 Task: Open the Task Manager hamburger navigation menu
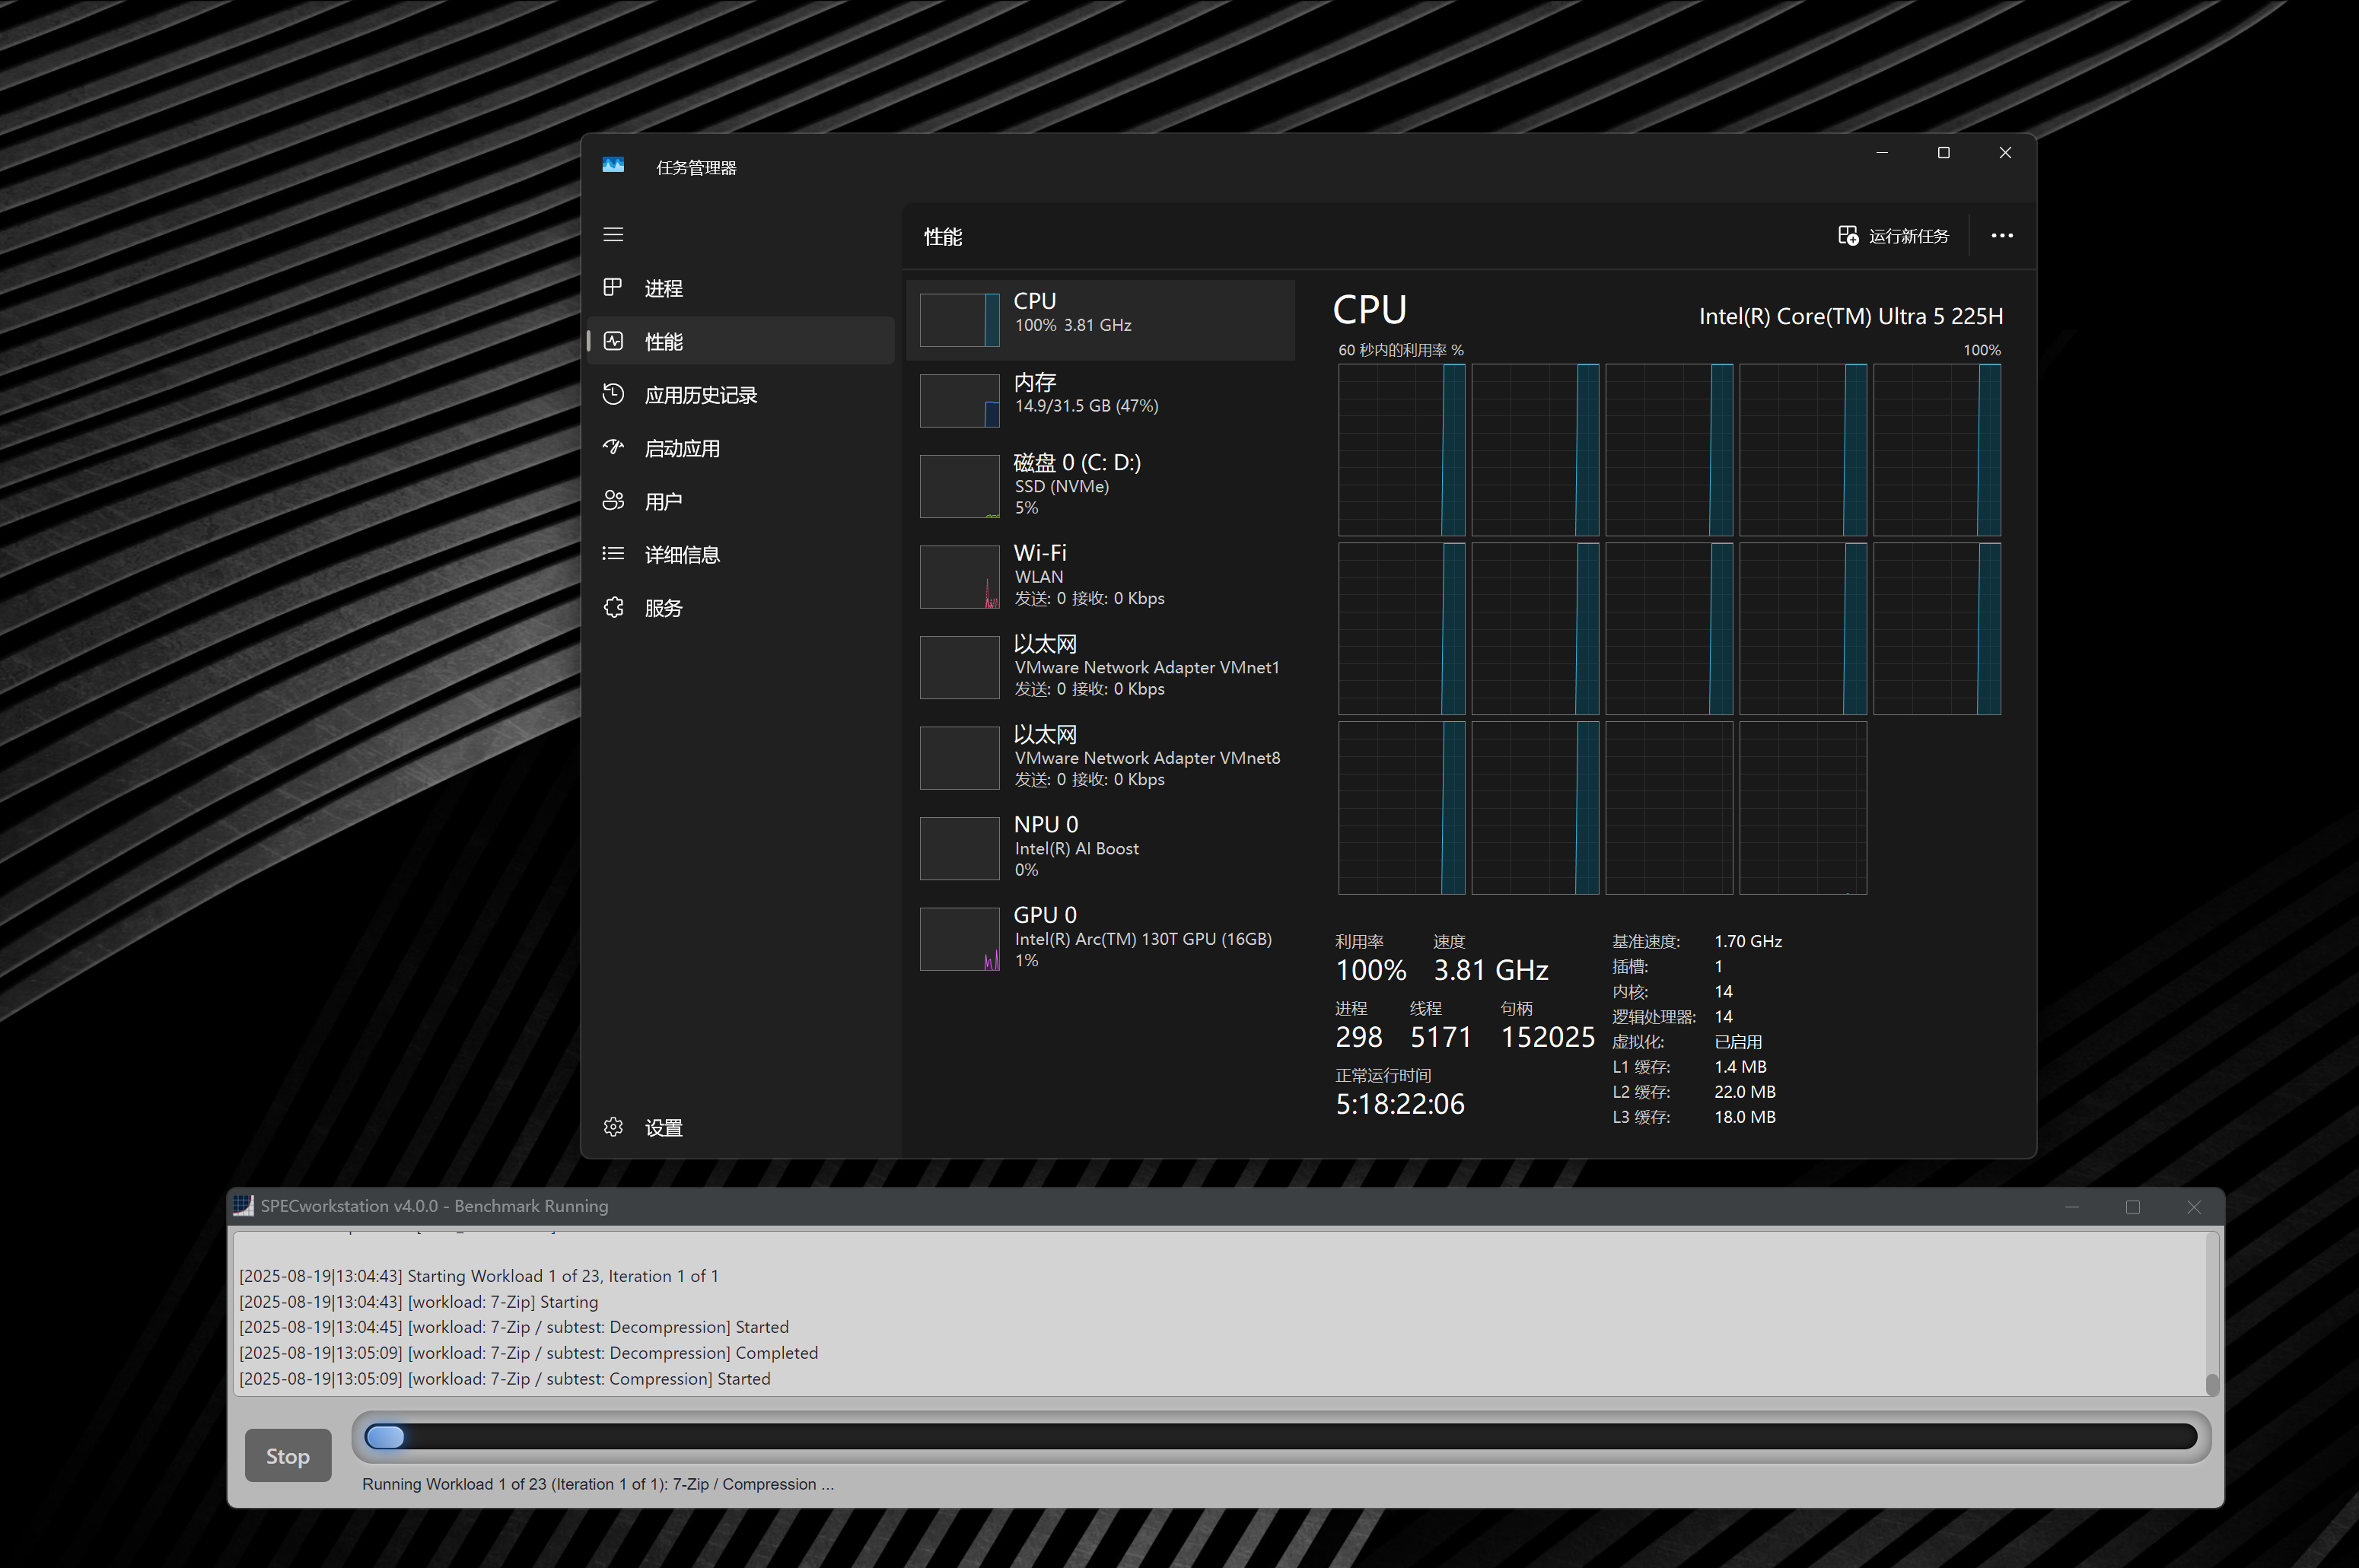613,234
